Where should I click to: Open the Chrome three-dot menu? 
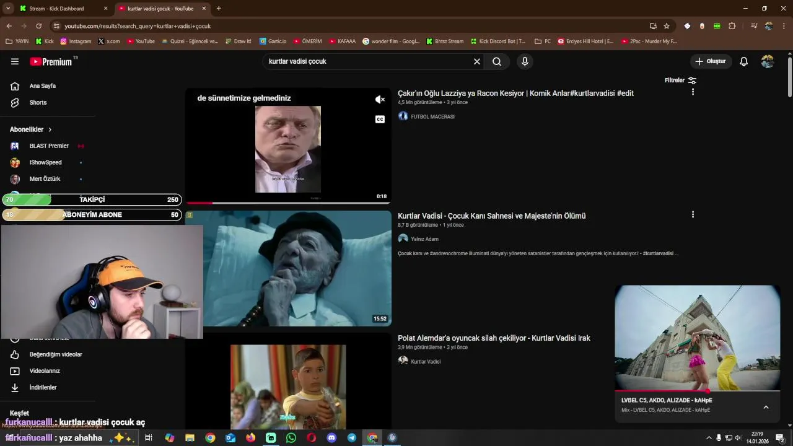(x=784, y=26)
